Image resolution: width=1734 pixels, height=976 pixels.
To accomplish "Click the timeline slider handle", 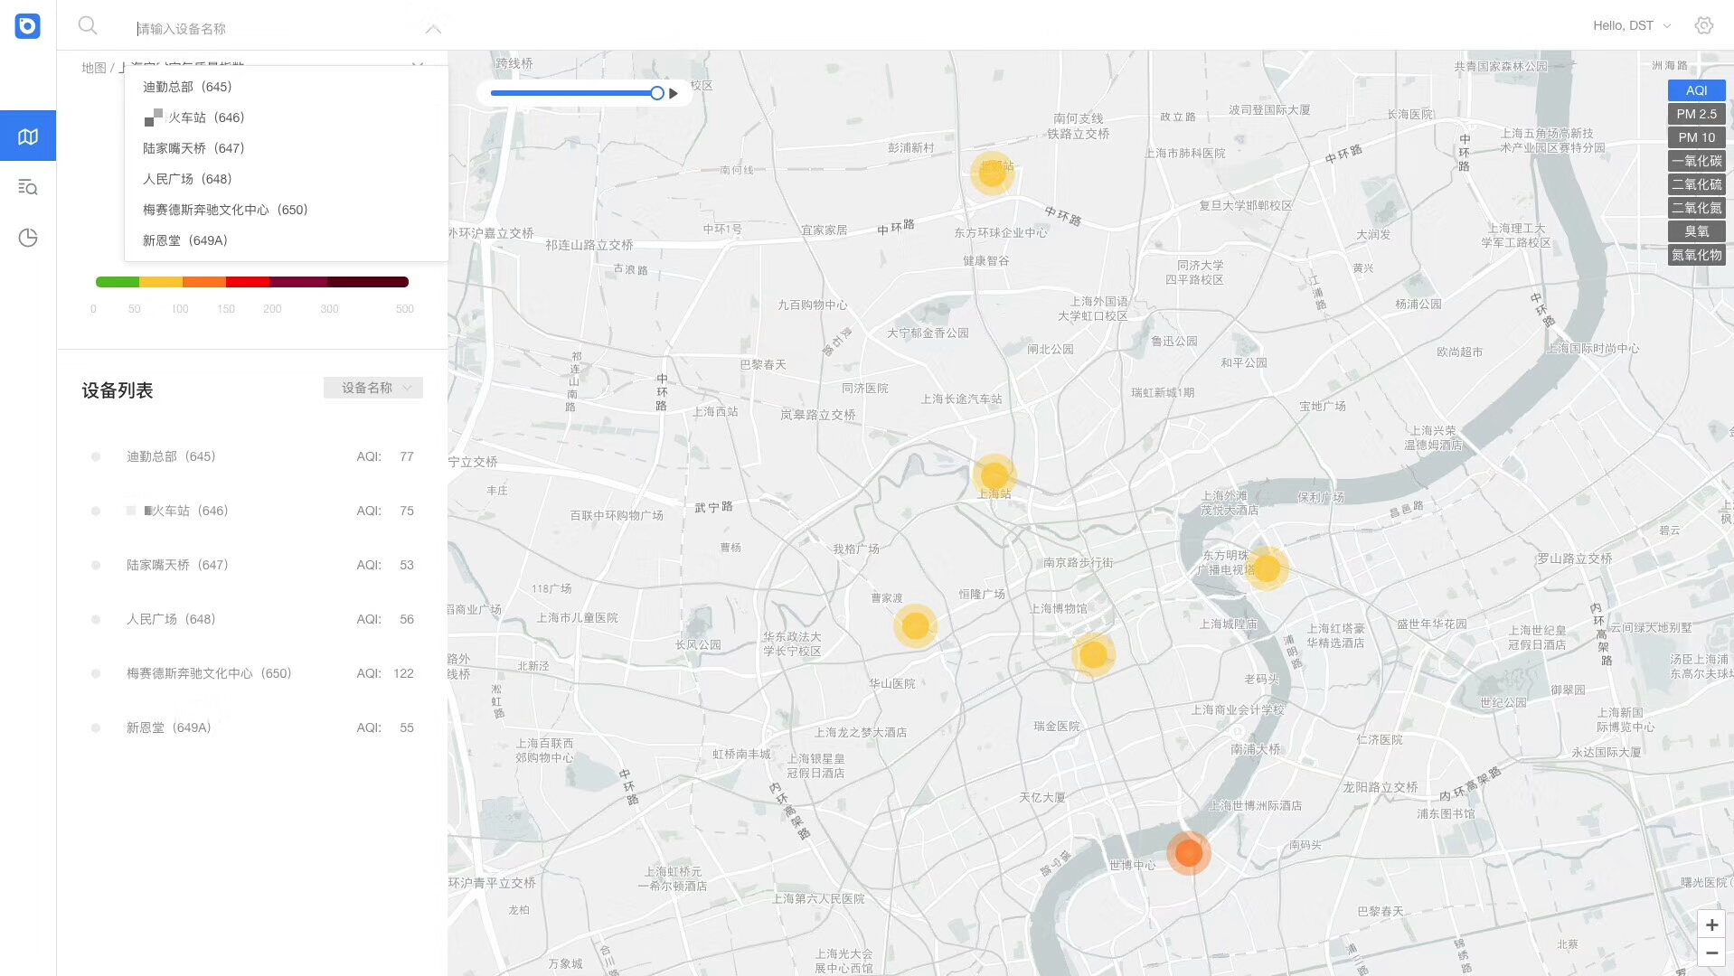I will 657,93.
